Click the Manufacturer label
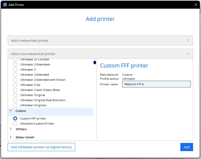 point(109,75)
